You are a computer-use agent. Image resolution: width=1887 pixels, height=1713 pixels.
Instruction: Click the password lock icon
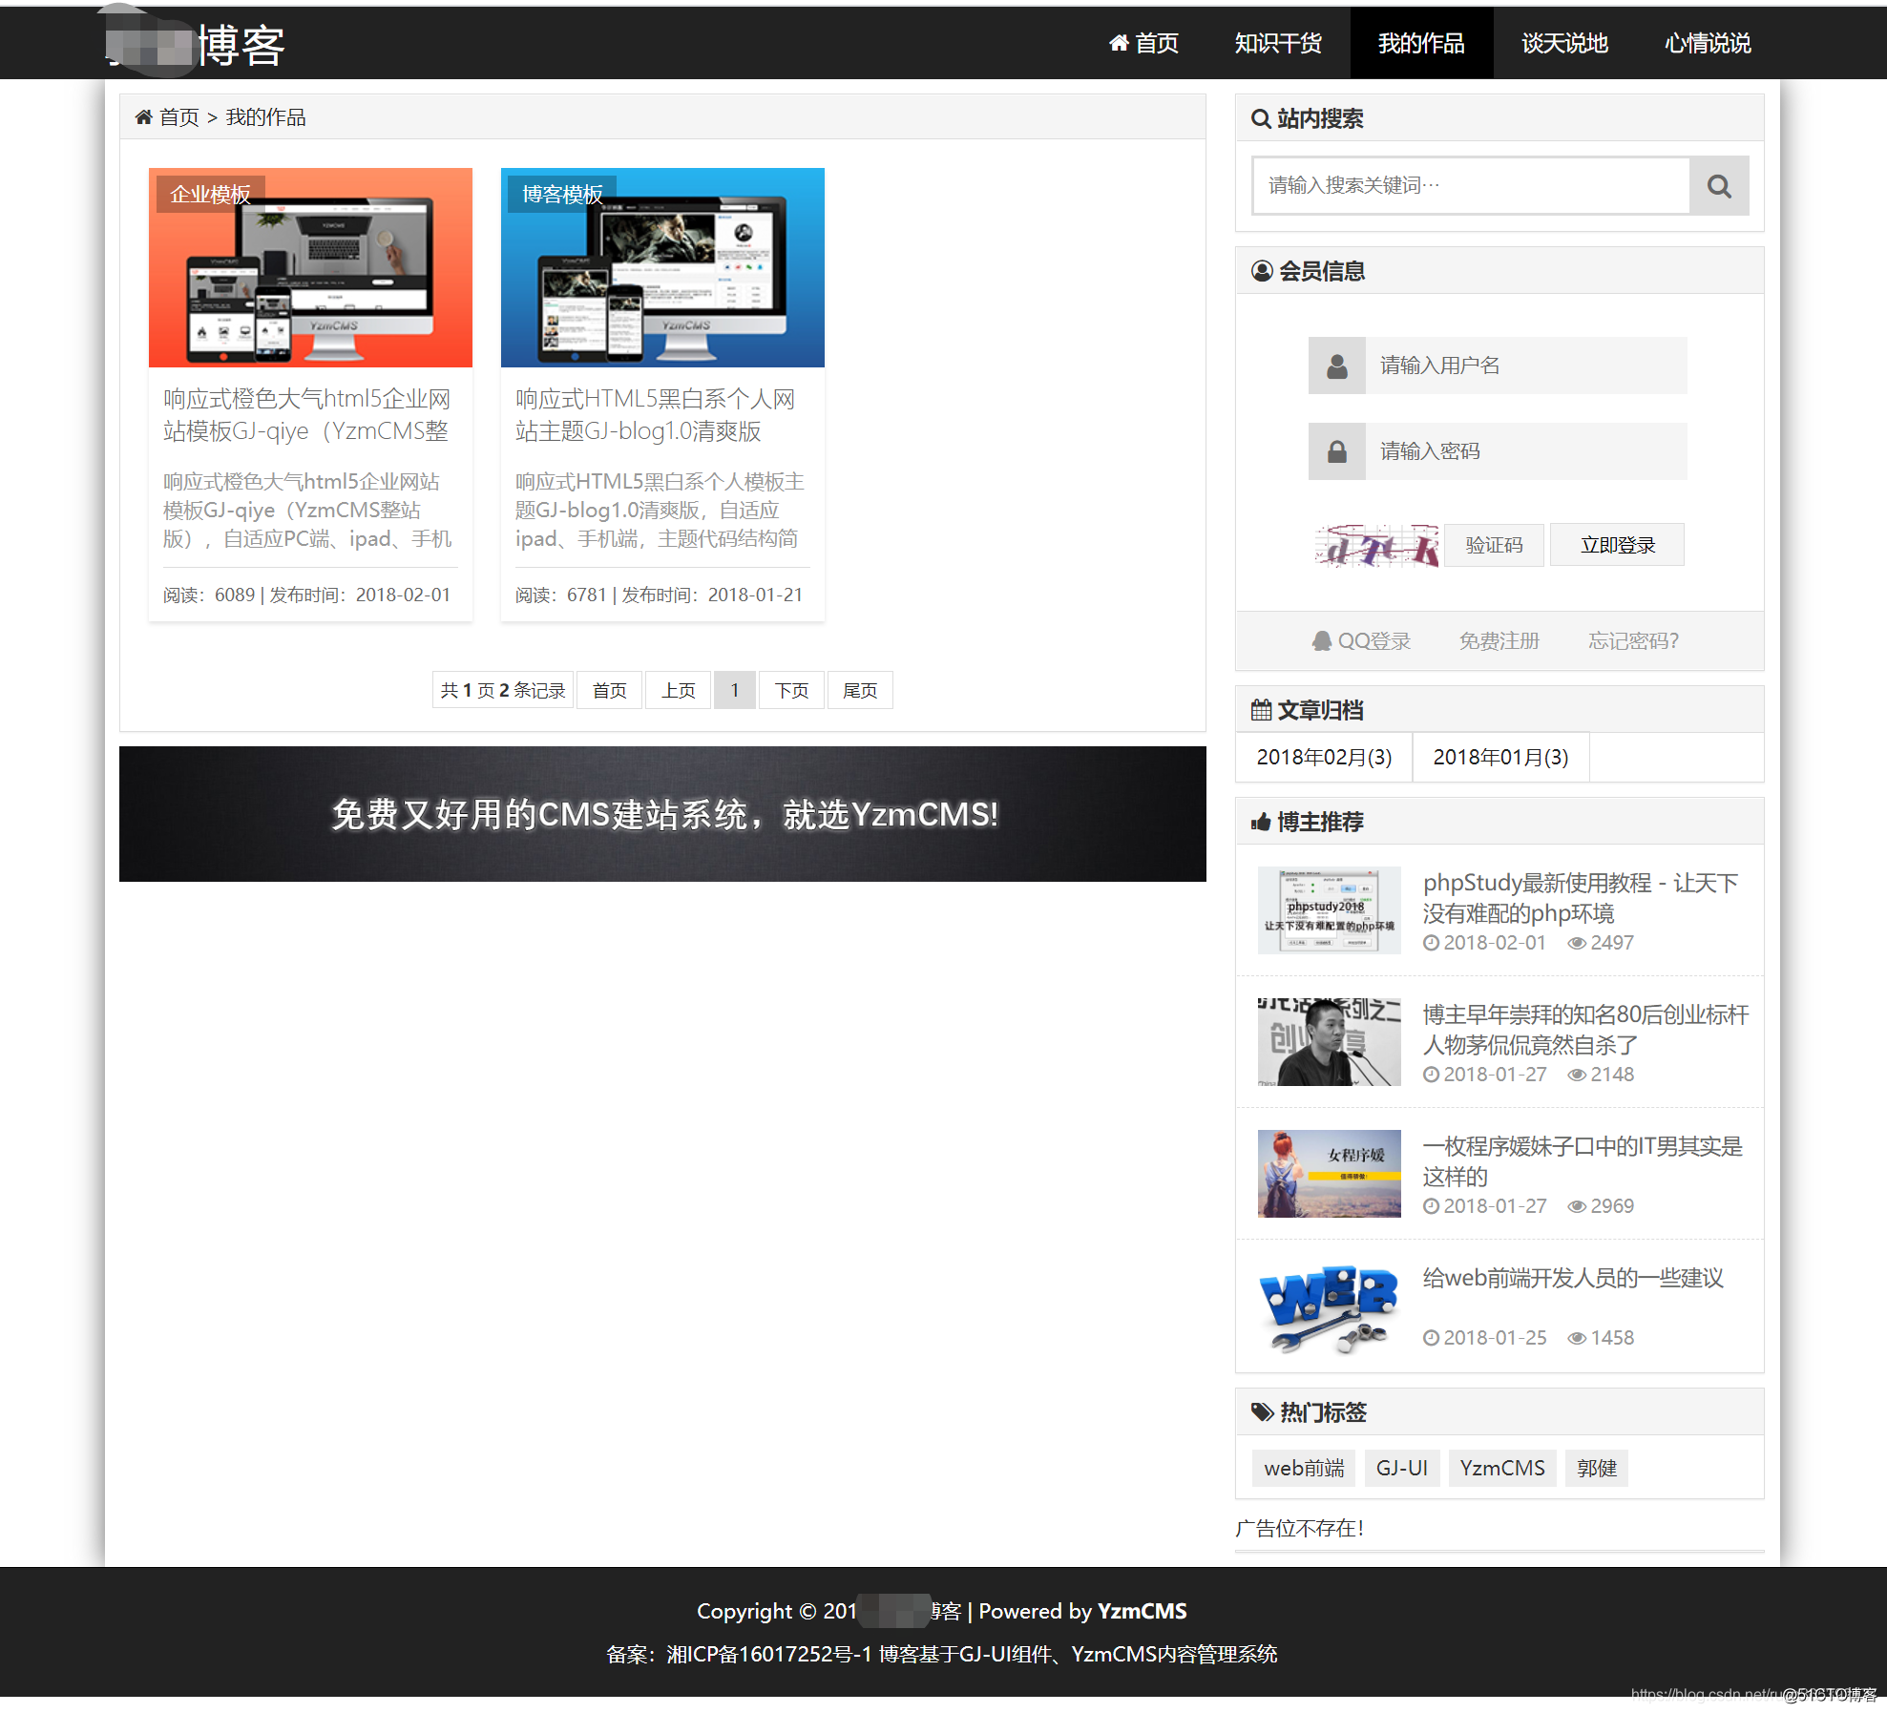tap(1336, 451)
